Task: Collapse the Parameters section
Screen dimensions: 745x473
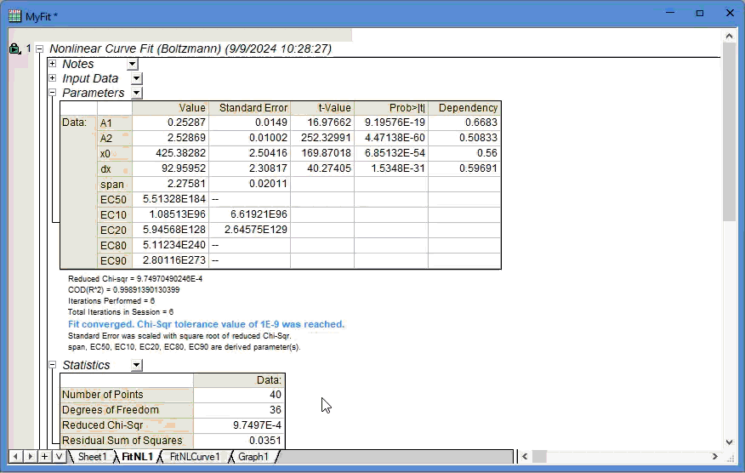Action: click(53, 93)
